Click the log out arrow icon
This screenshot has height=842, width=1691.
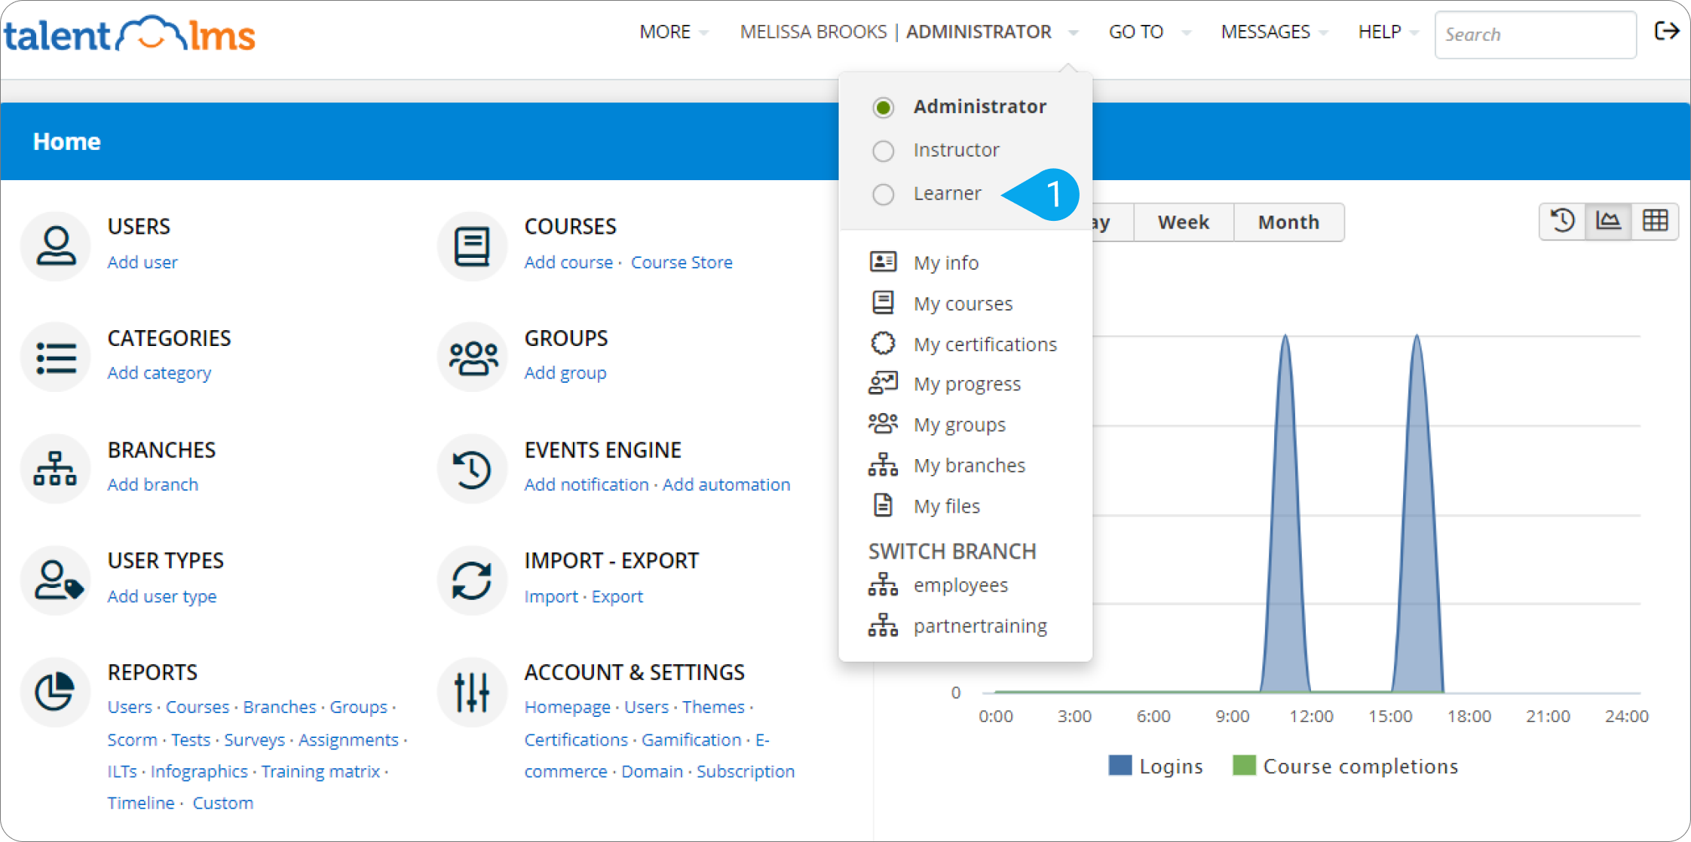pos(1666,31)
